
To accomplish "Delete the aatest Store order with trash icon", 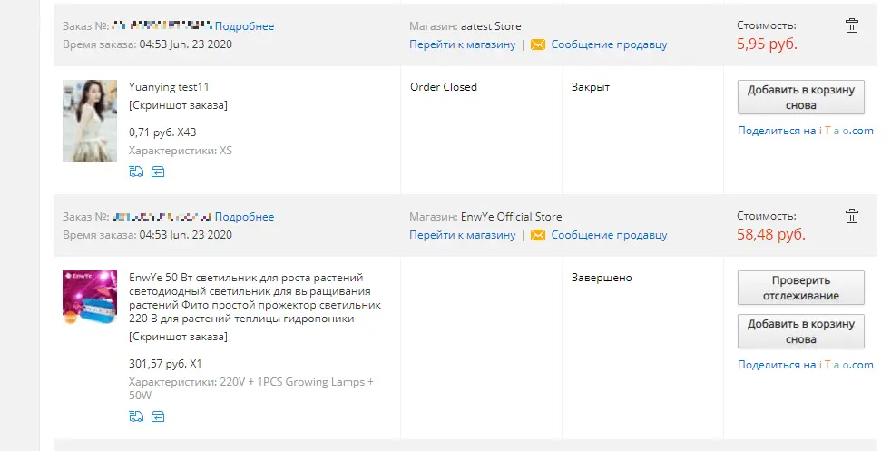I will pos(851,25).
